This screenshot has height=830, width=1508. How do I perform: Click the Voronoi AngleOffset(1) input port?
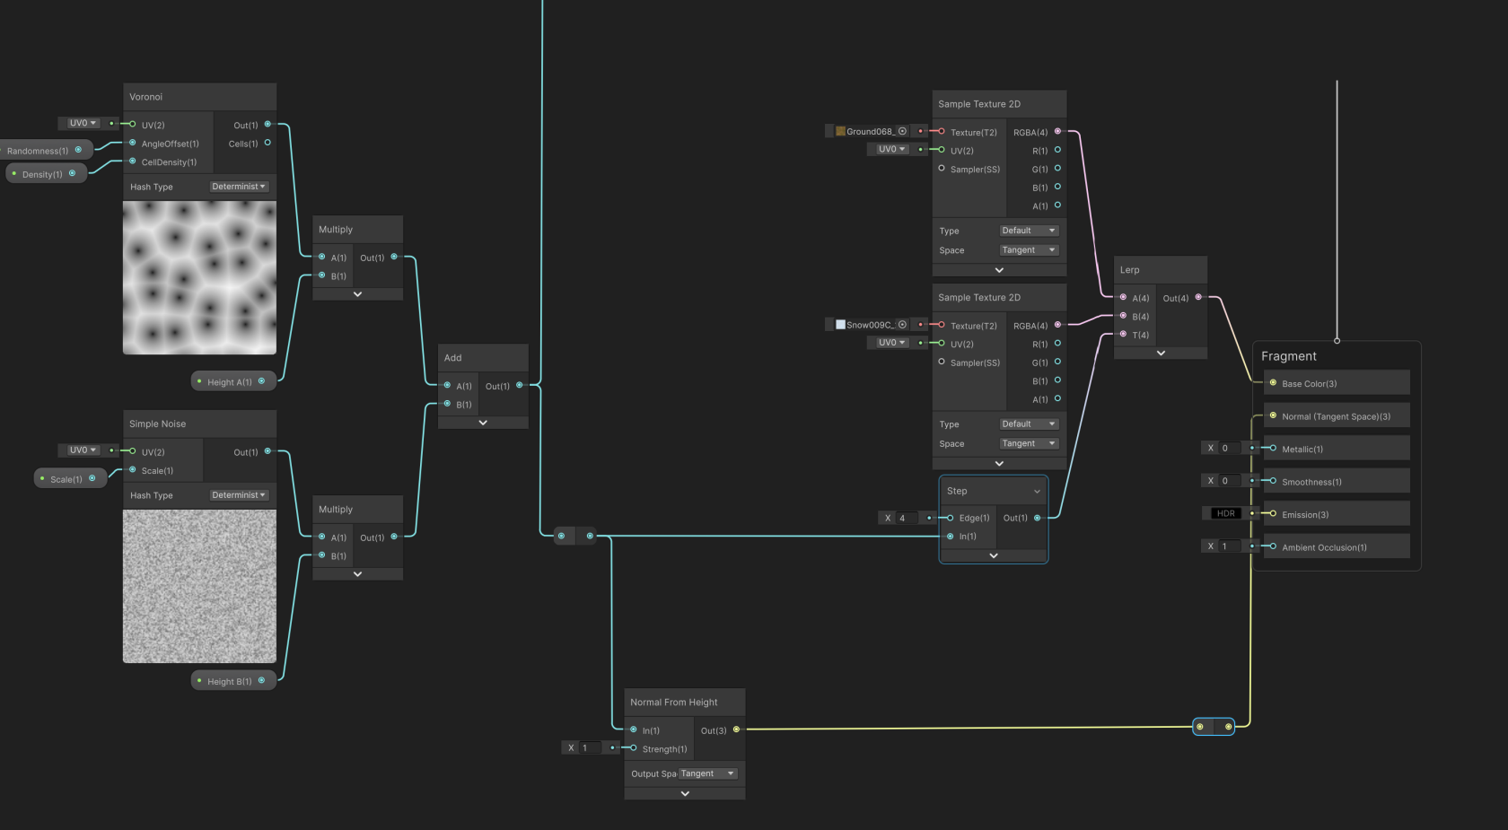[x=133, y=143]
